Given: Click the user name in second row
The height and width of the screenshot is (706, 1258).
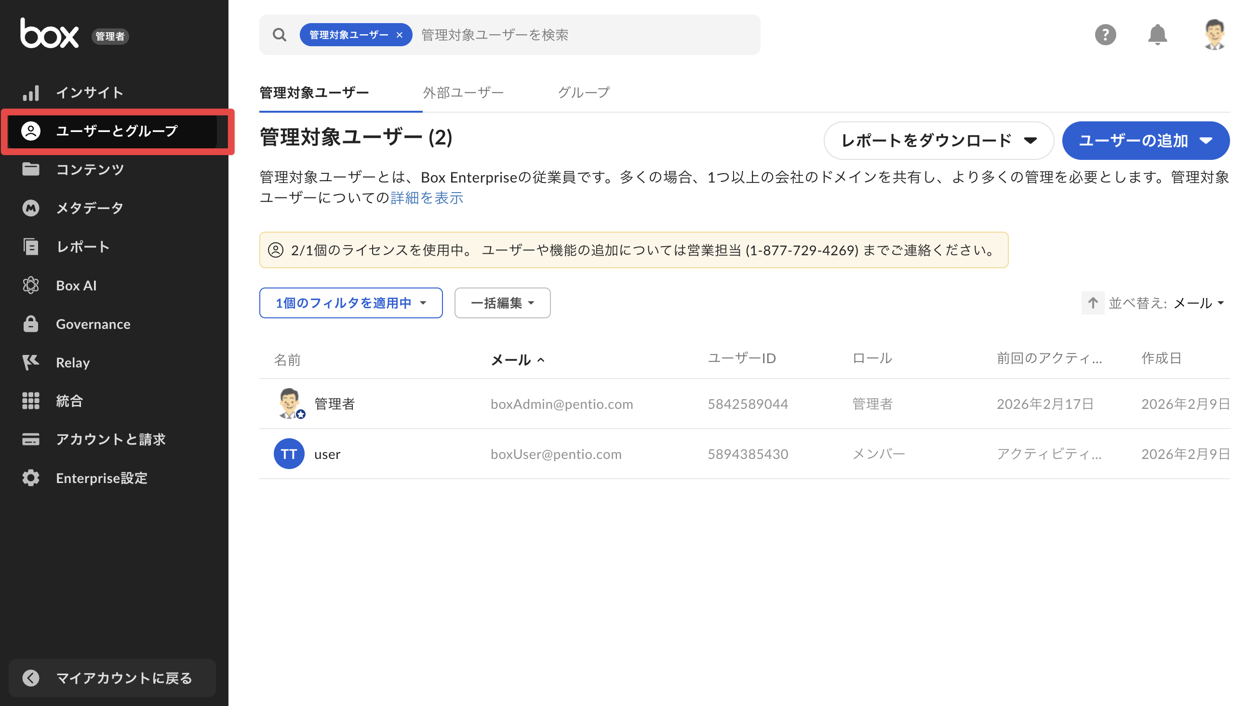Looking at the screenshot, I should 327,454.
